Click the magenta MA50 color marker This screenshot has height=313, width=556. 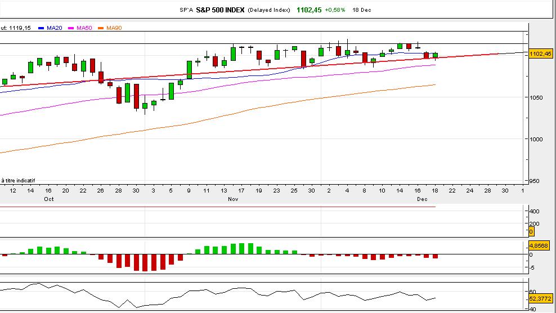tap(71, 28)
